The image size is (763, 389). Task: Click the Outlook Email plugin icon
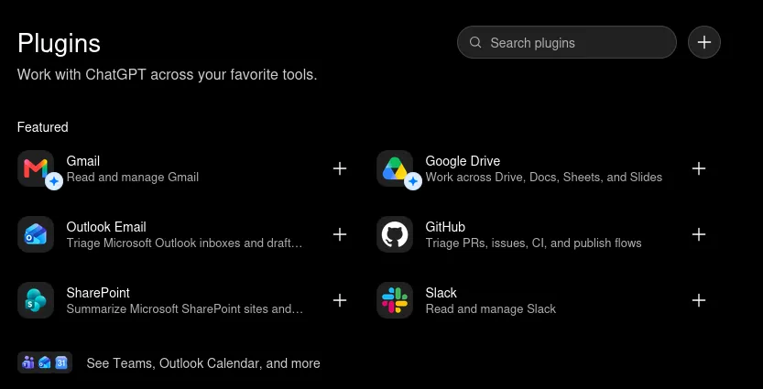coord(36,234)
